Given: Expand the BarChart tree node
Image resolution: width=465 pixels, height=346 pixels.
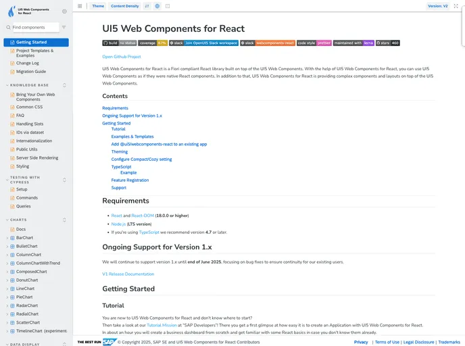Looking at the screenshot, I should pyautogui.click(x=6, y=238).
